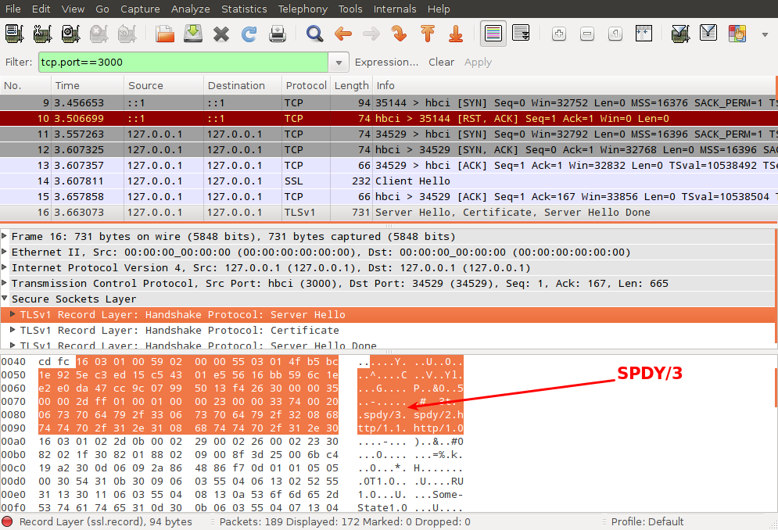
Task: Open the Statistics menu
Action: (244, 9)
